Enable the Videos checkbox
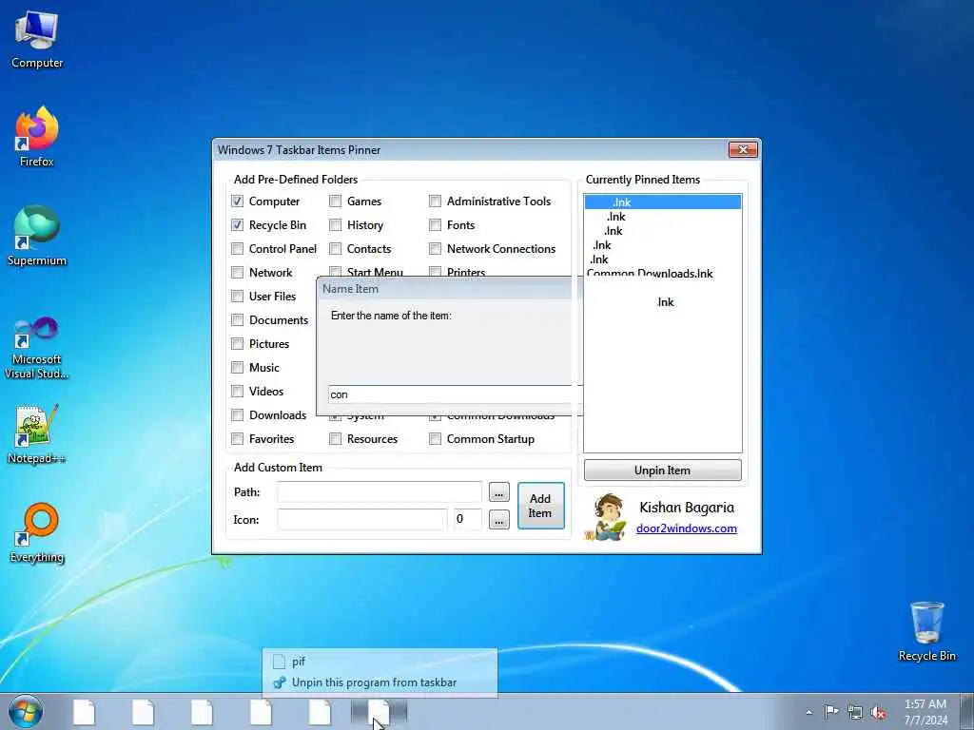The width and height of the screenshot is (974, 730). pos(237,391)
